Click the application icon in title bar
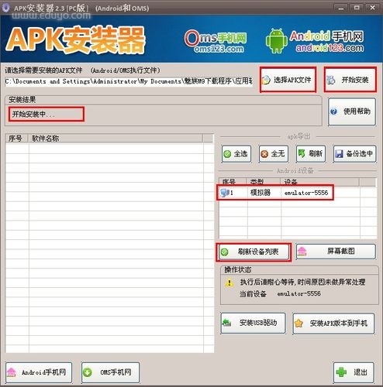The height and width of the screenshot is (387, 383). 5,8
